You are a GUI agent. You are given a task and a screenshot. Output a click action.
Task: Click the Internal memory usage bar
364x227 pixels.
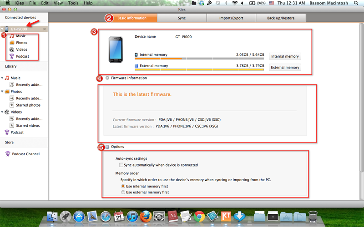point(199,59)
